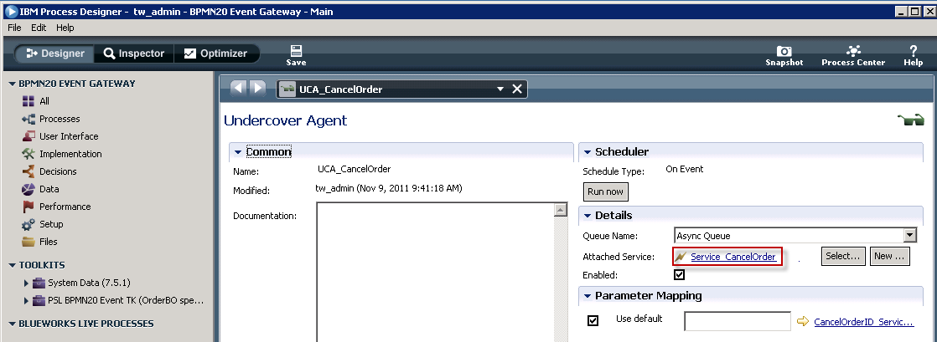Click the parameter mapping input field
This screenshot has width=937, height=342.
pyautogui.click(x=738, y=321)
